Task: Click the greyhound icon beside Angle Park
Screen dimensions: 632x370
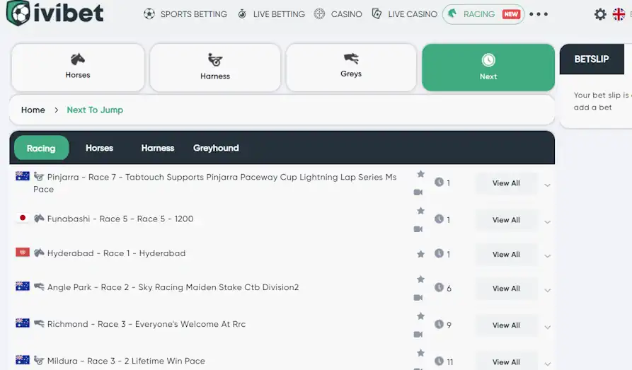Action: [39, 286]
